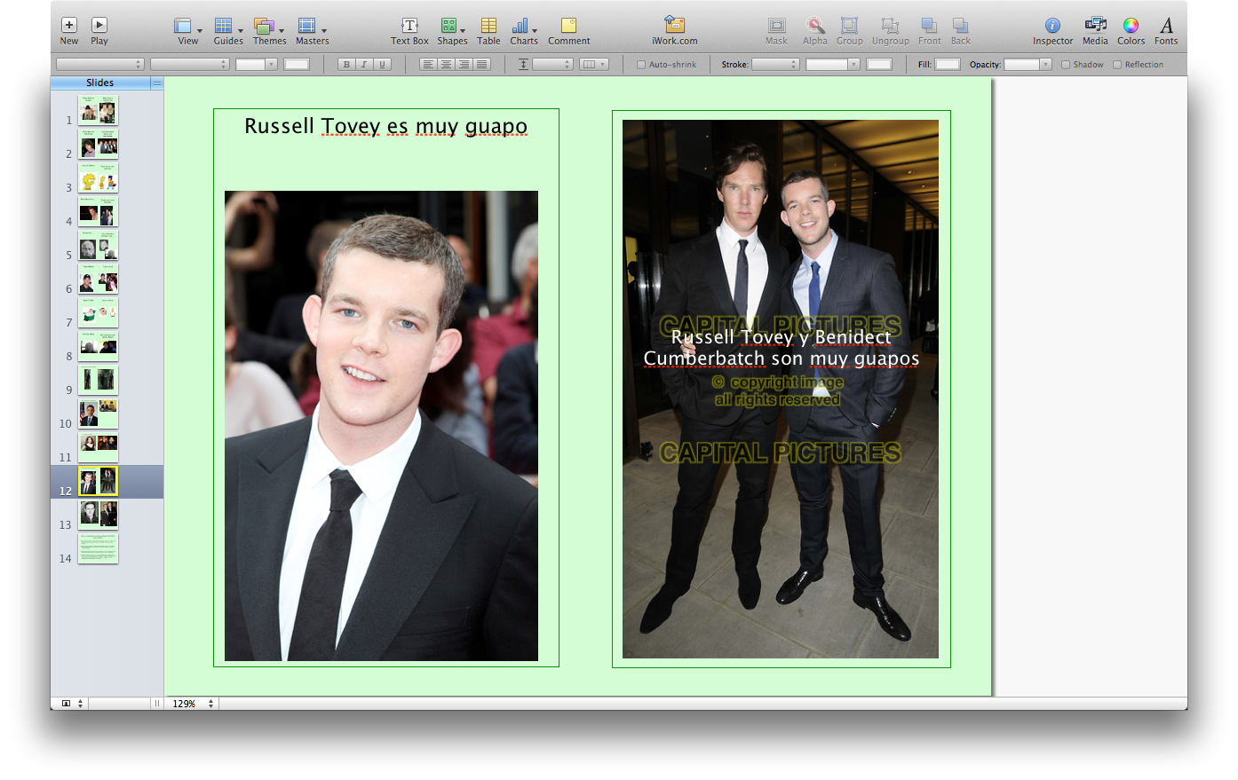Open the Media browser
This screenshot has height=780, width=1238.
1095,26
